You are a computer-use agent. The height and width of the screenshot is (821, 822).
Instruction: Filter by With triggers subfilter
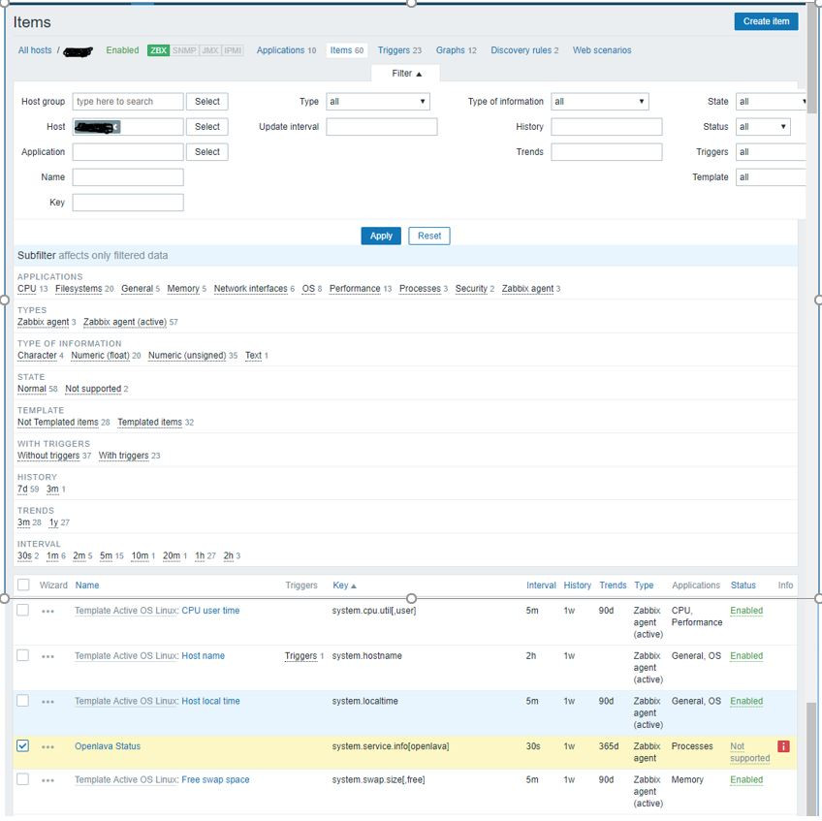coord(124,456)
